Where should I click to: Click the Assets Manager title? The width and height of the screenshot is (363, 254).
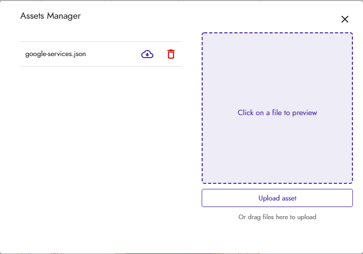pyautogui.click(x=50, y=16)
